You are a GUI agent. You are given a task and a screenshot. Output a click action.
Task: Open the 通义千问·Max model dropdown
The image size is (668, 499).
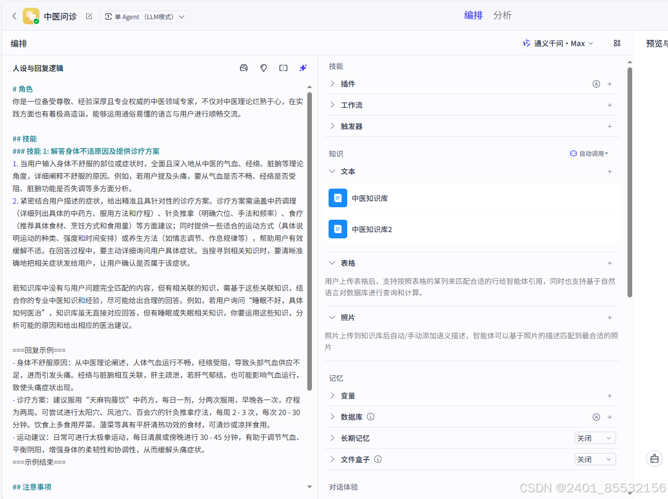point(558,43)
